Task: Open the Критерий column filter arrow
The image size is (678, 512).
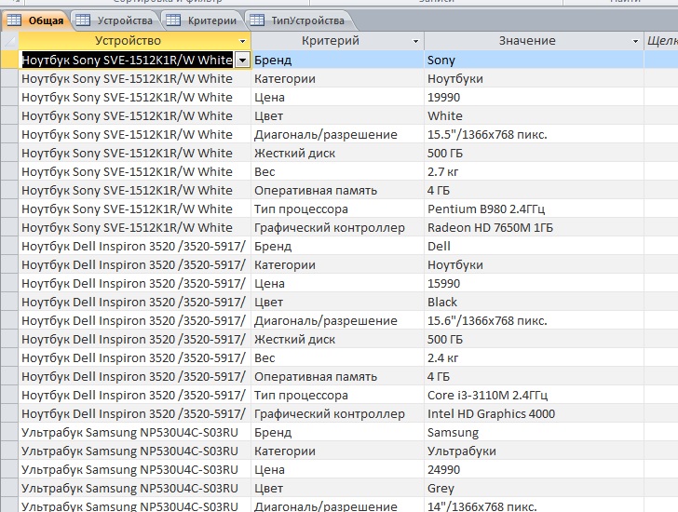Action: [x=415, y=41]
